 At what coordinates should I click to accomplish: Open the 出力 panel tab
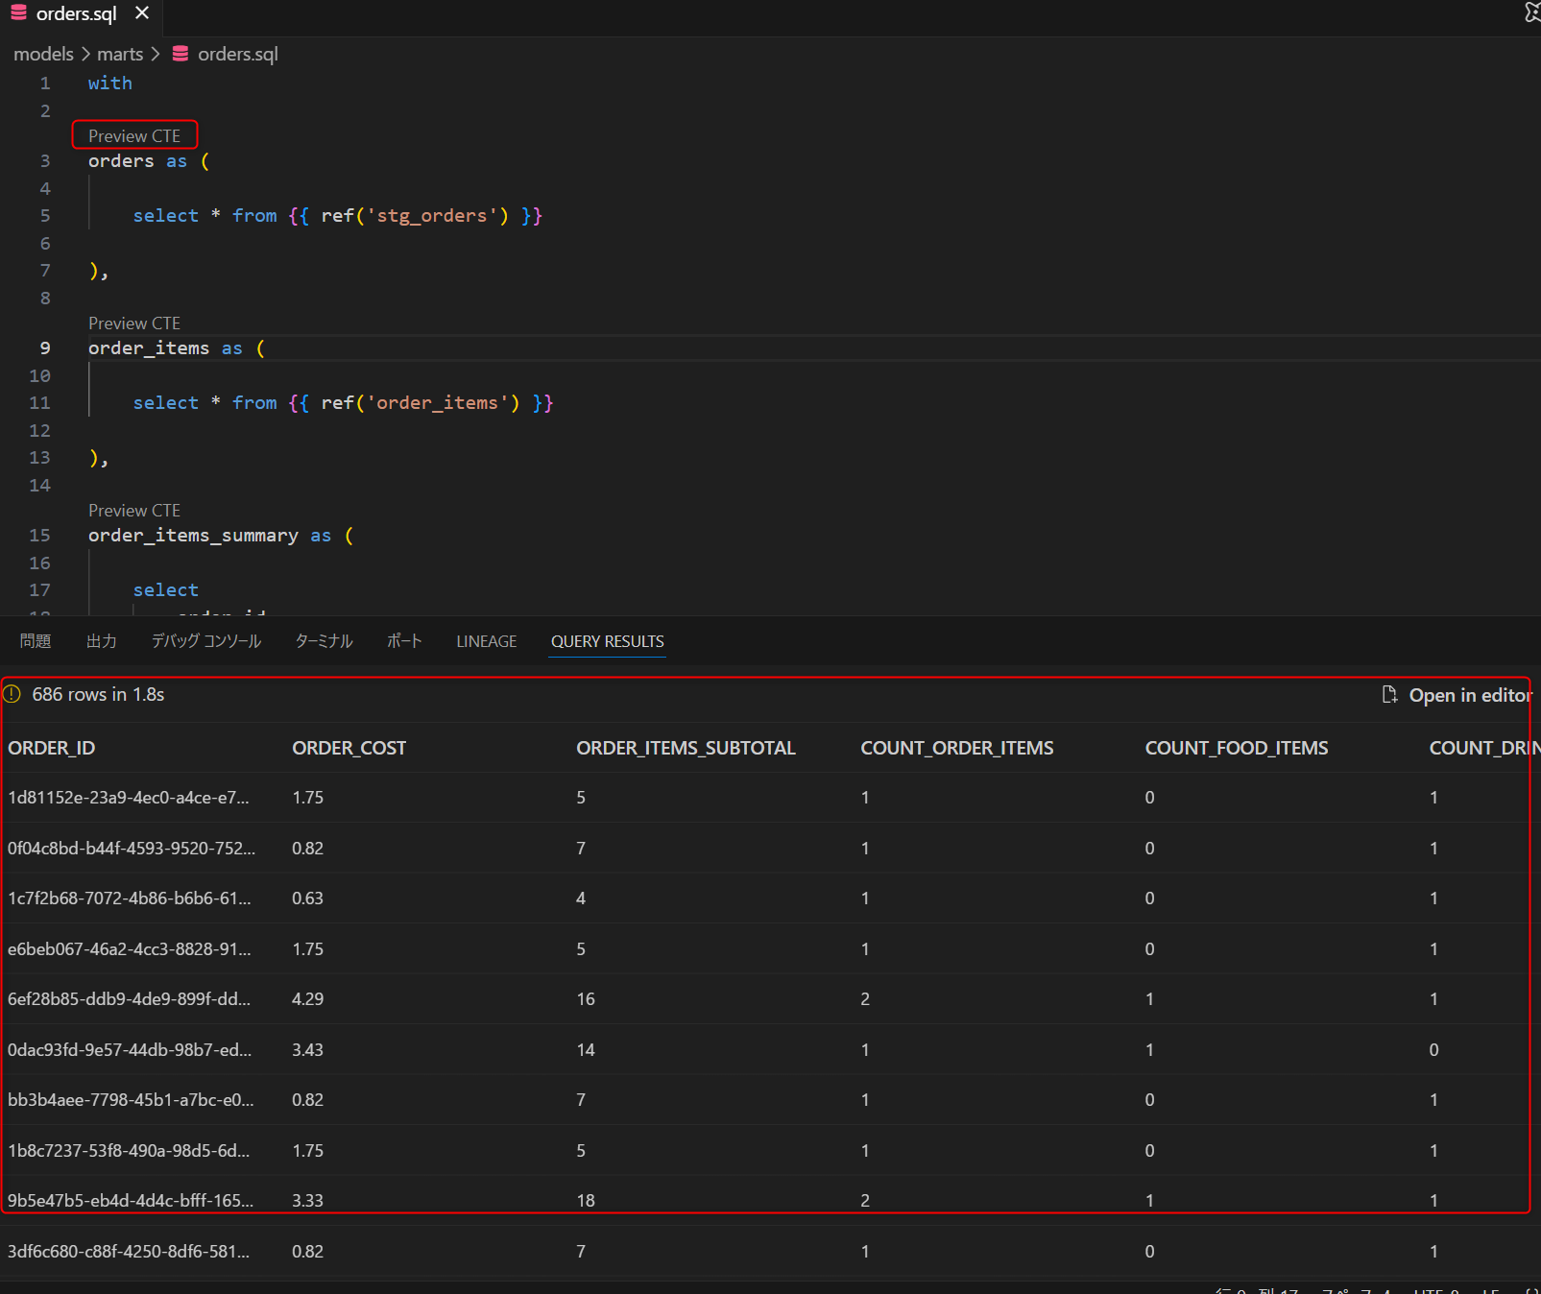pyautogui.click(x=102, y=640)
